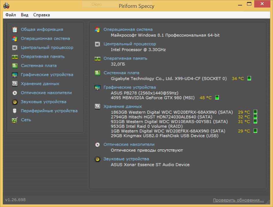The width and height of the screenshot is (273, 207).
Task: Open the Справка menu
Action: click(x=41, y=15)
